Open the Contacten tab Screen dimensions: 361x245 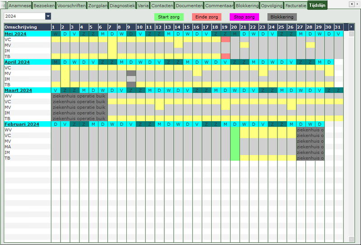coord(162,5)
